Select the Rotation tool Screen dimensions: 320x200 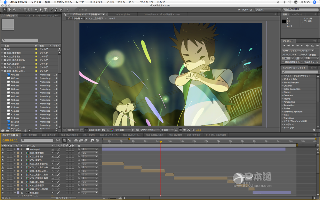tap(20, 10)
